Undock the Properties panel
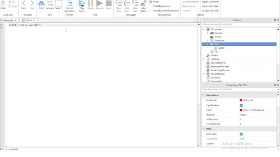280x157 pixels. [x=275, y=85]
